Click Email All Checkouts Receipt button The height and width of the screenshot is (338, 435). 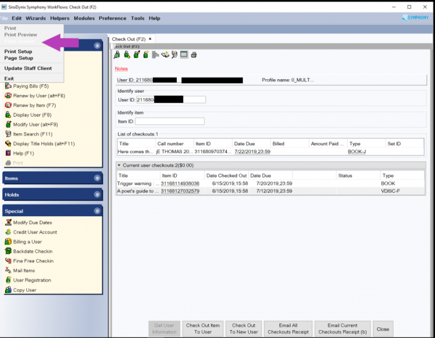[288, 328]
